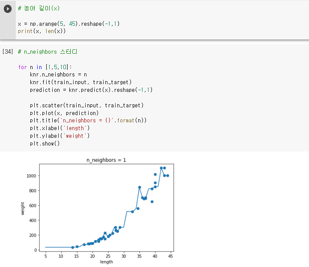Click the line 'print(x, len(x))'

42,31
